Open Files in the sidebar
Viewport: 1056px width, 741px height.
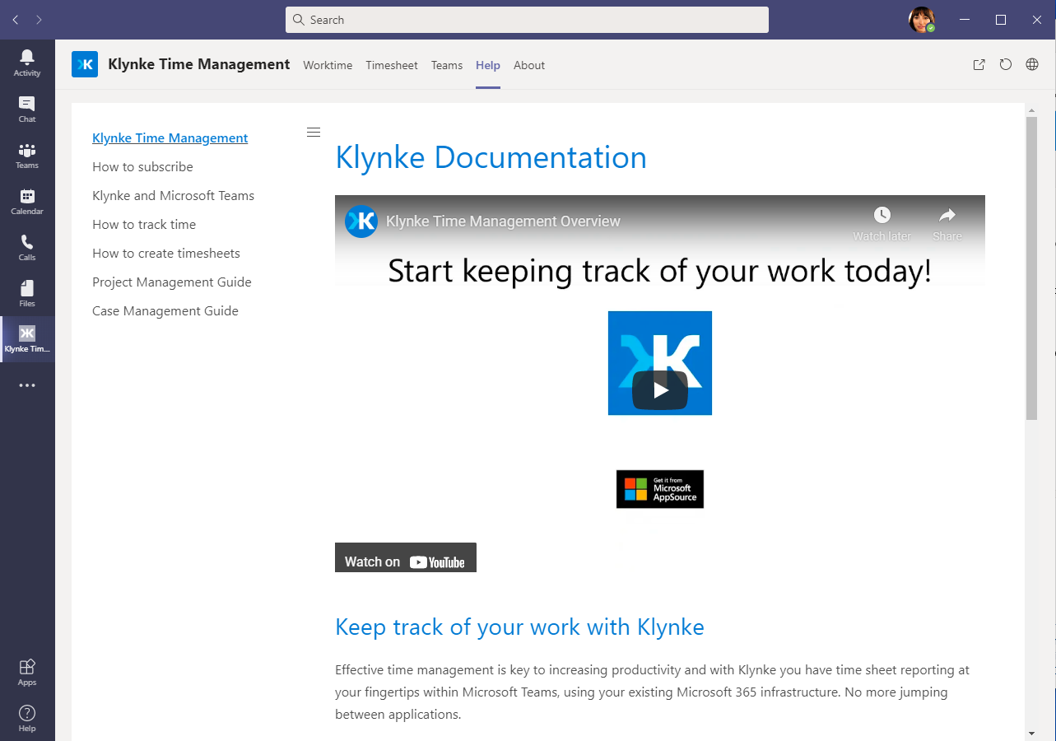pos(27,293)
